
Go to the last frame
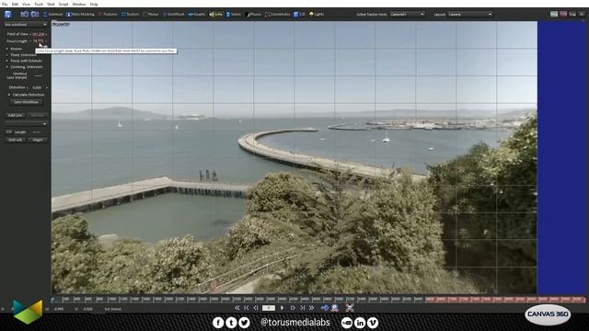point(303,308)
